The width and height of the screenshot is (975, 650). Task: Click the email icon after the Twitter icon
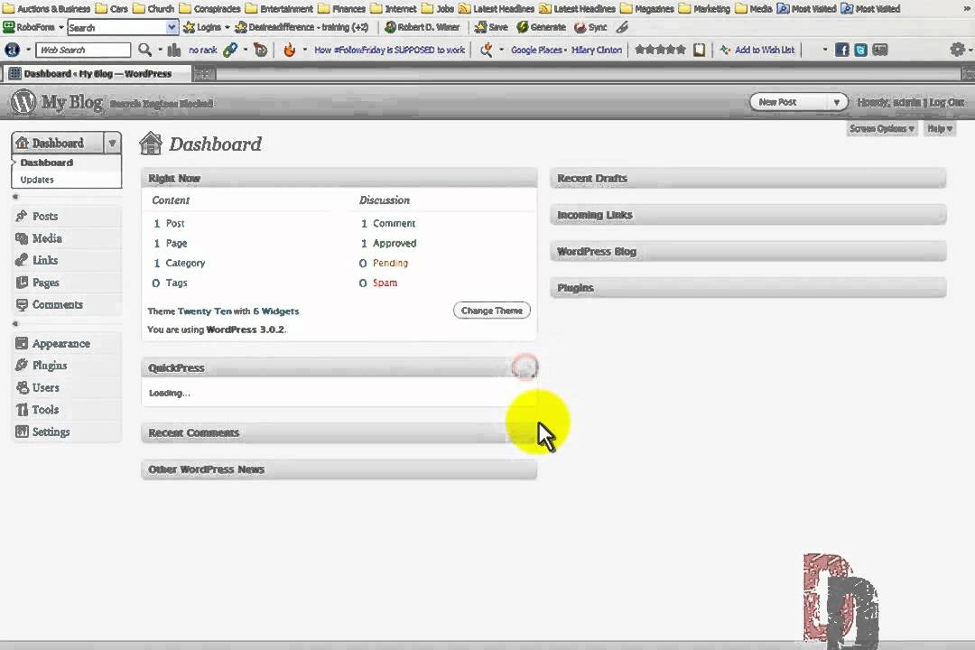880,50
